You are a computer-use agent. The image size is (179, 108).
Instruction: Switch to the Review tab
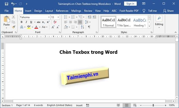coord(88,11)
